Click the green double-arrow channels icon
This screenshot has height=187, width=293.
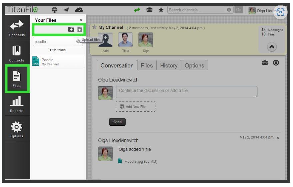(x=137, y=10)
